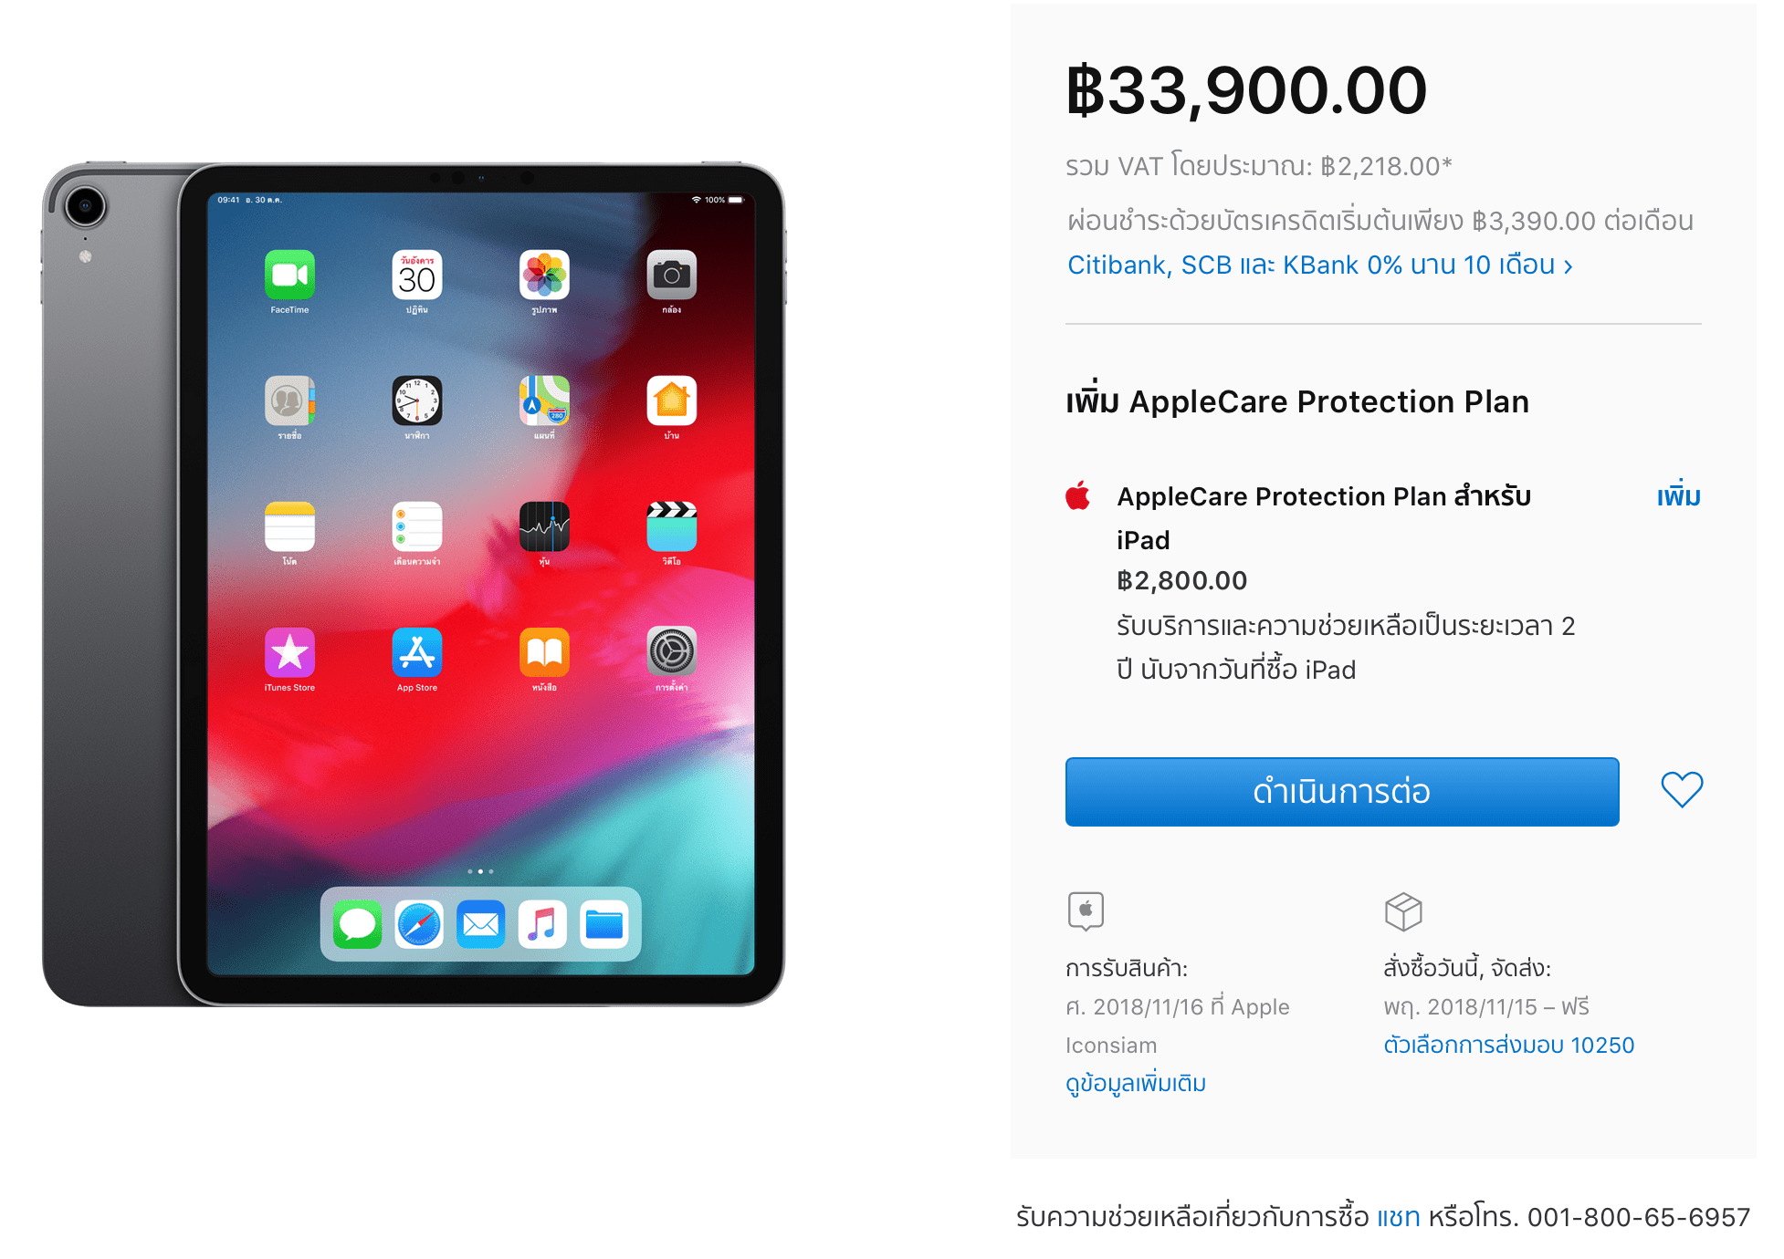Click the App Store icon on iPad

point(417,652)
